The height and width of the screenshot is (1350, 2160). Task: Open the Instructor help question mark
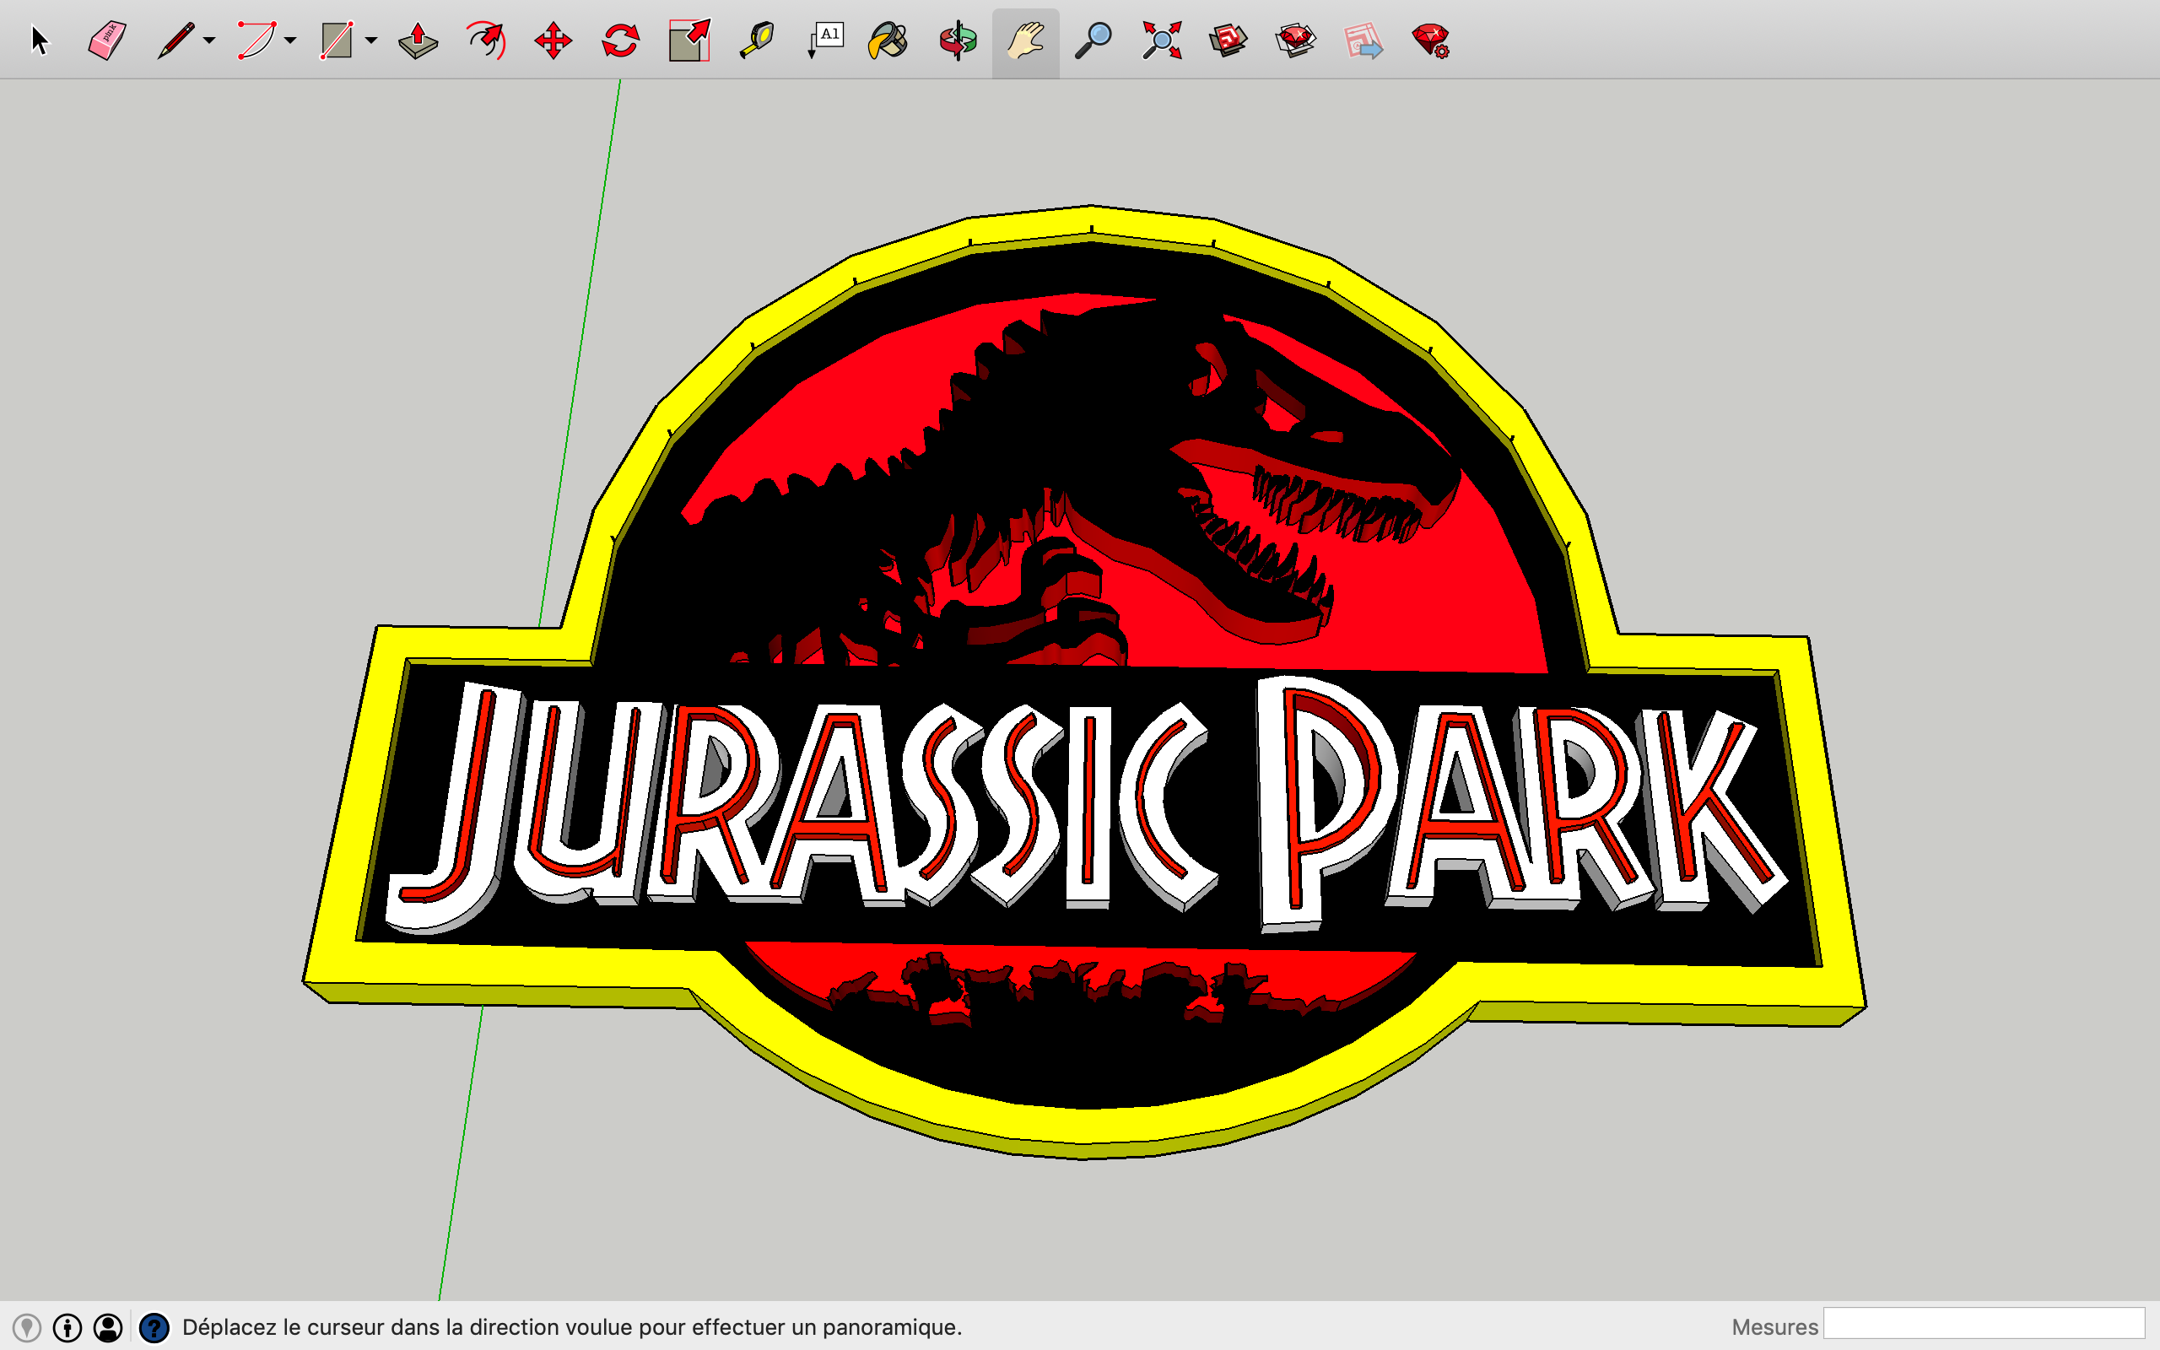154,1328
